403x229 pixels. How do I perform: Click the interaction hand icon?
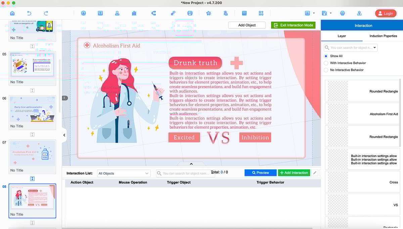[225, 13]
